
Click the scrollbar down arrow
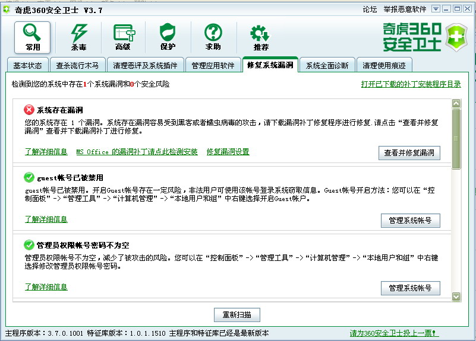tap(456, 297)
